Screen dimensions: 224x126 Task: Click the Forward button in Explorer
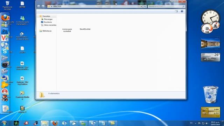(x=43, y=6)
